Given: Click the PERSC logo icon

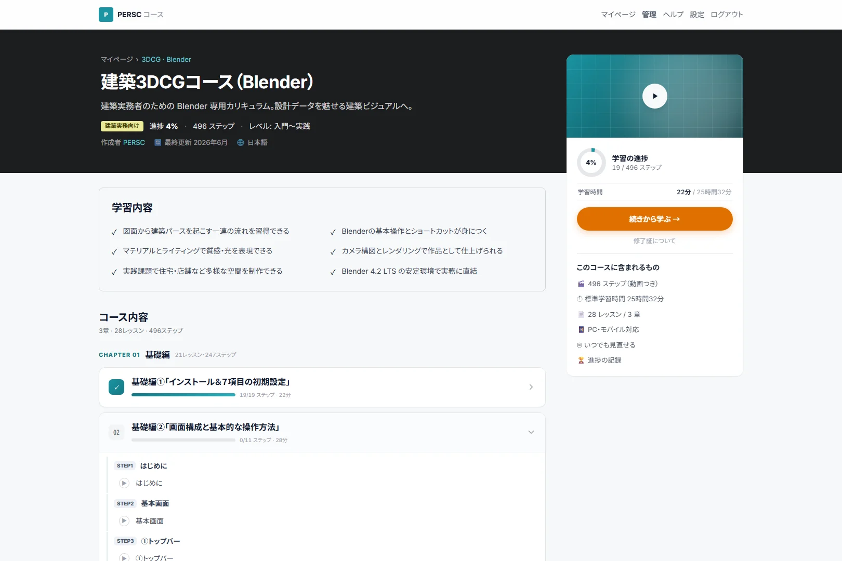Looking at the screenshot, I should 106,15.
